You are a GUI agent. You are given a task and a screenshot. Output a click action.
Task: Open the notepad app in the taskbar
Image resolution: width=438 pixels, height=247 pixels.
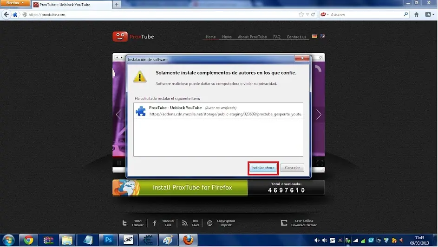(88, 240)
